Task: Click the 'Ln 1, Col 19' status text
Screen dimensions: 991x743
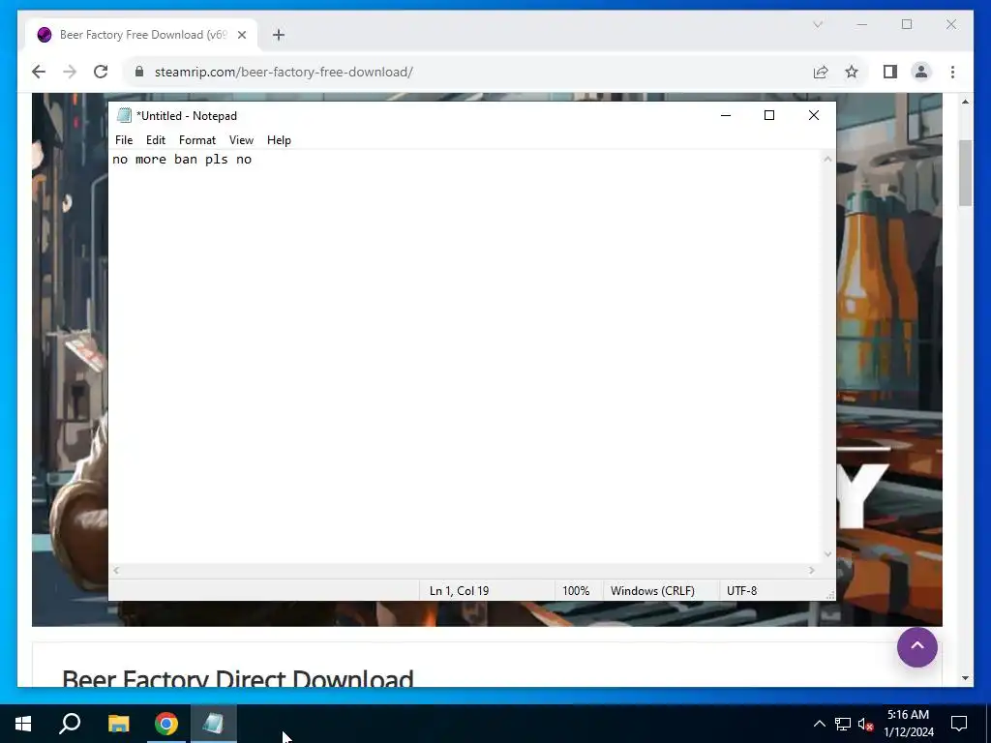Action: pyautogui.click(x=460, y=591)
